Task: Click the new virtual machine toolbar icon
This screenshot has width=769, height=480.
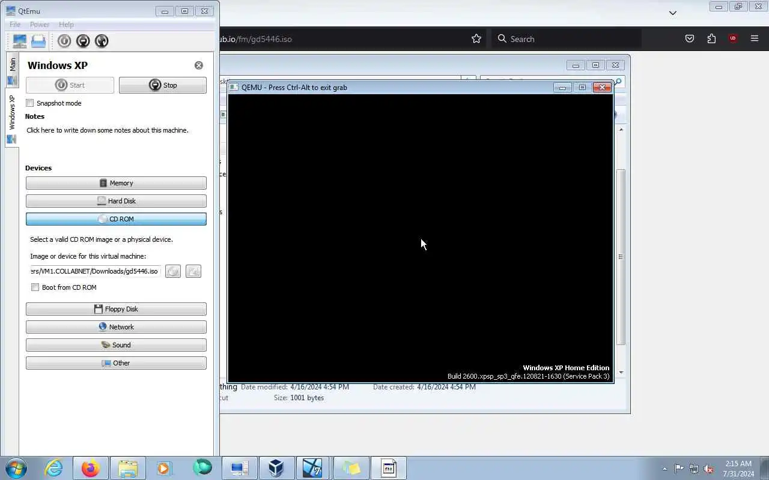Action: click(20, 41)
